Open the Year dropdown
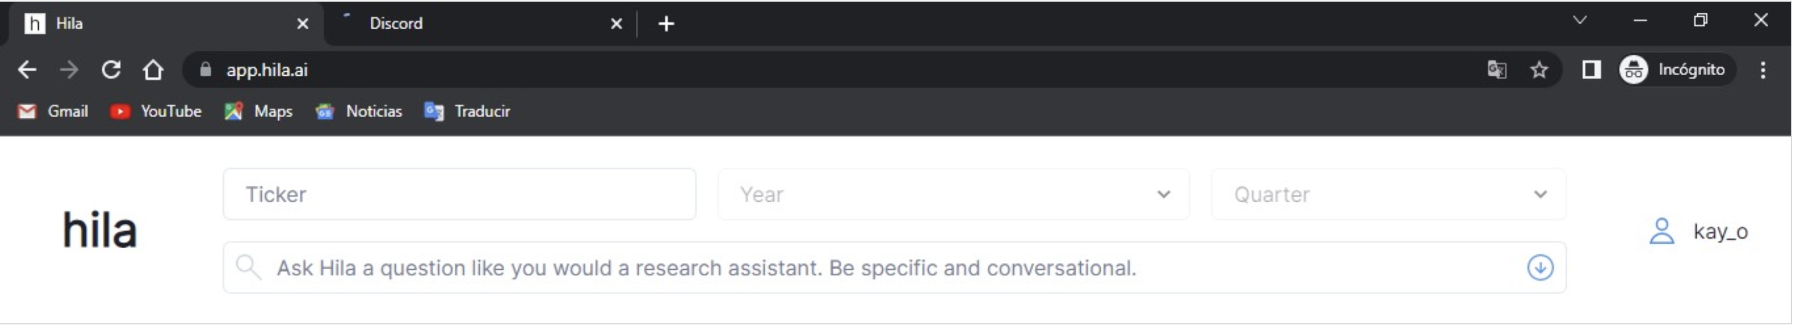Screen dimensions: 1793x325 (x=953, y=194)
